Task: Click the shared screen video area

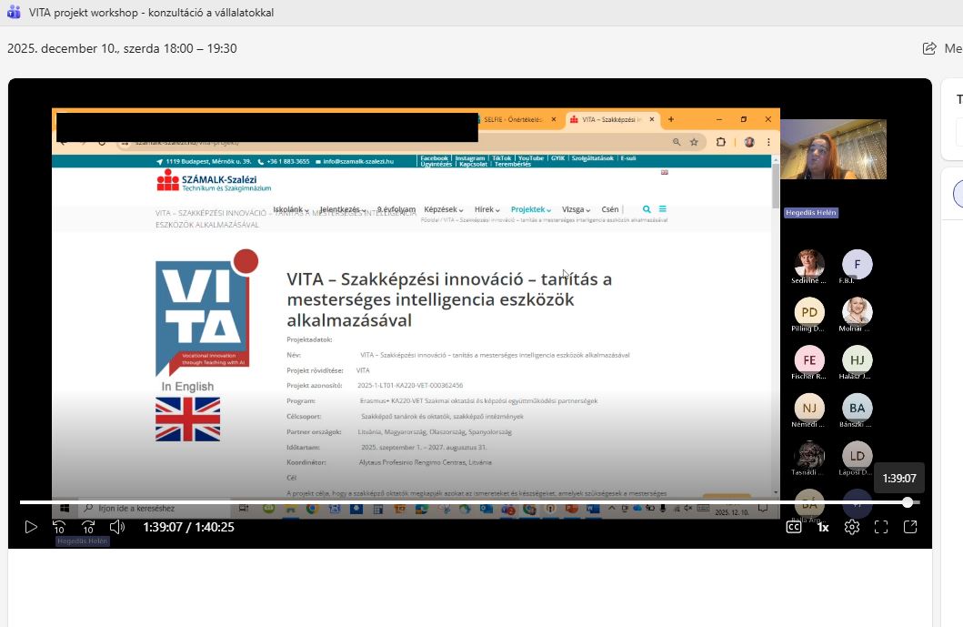Action: (415, 309)
